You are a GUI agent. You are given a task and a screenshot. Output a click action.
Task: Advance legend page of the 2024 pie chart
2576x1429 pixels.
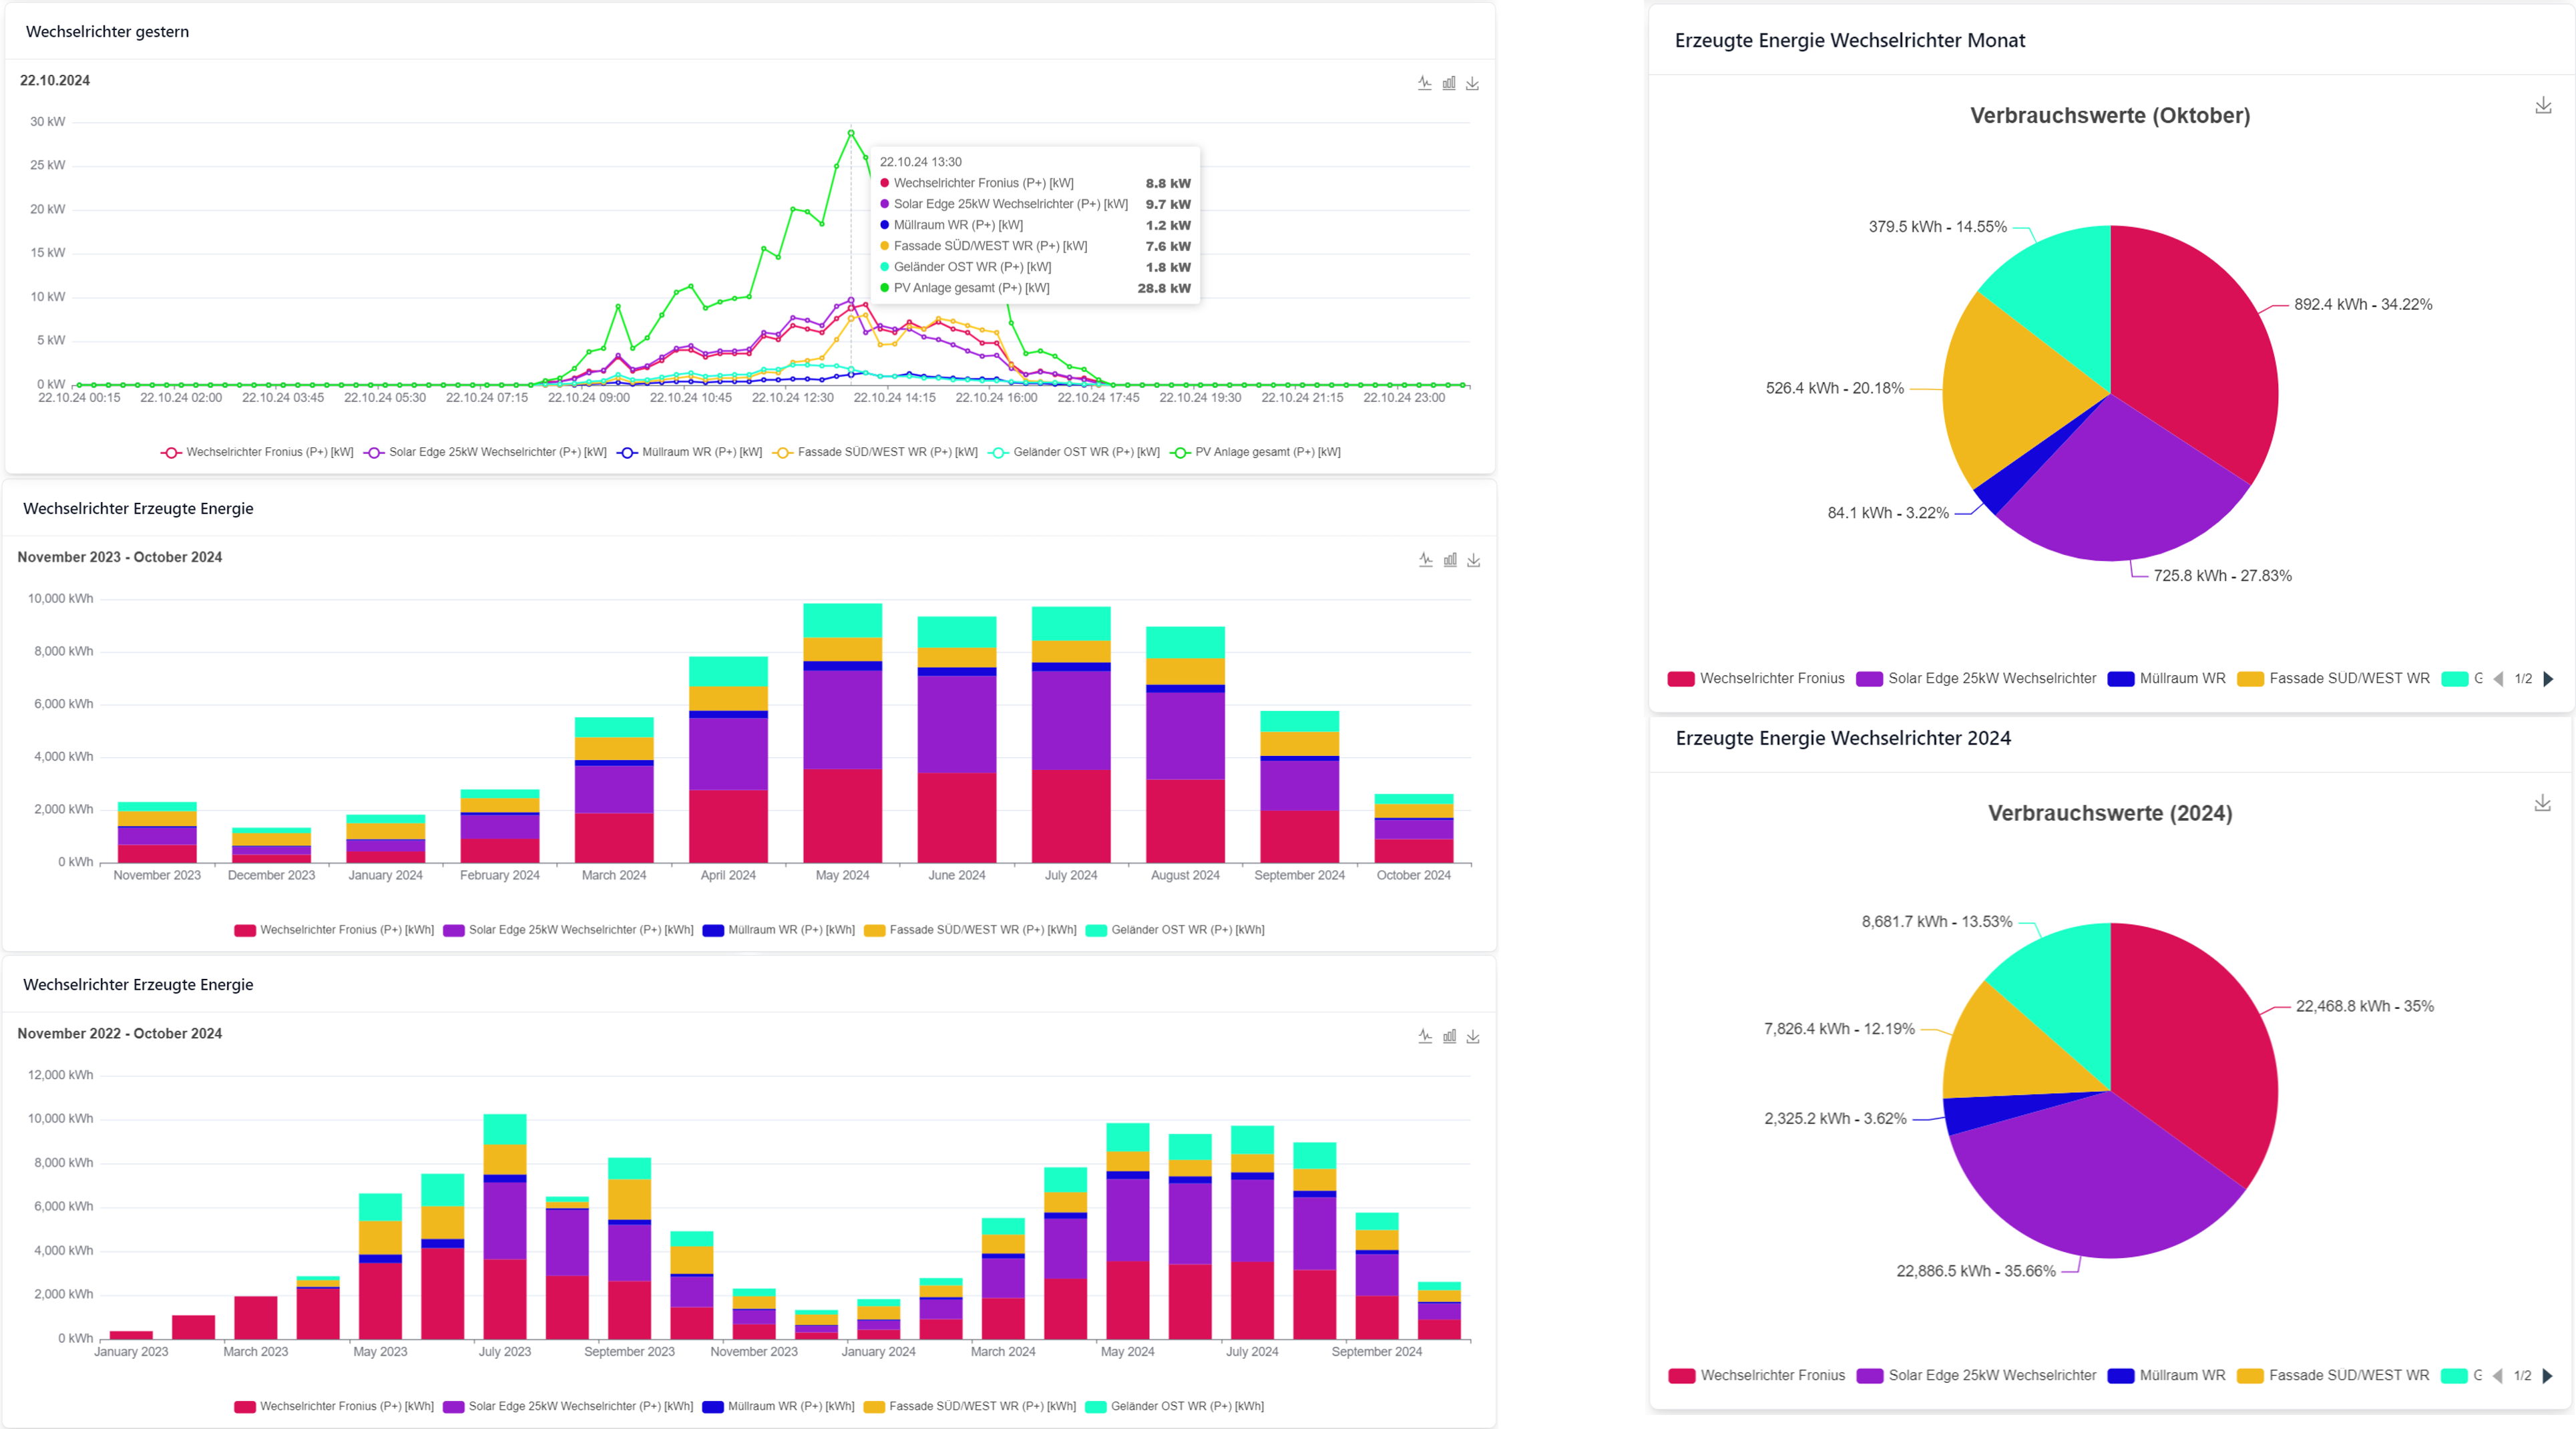click(2548, 1376)
